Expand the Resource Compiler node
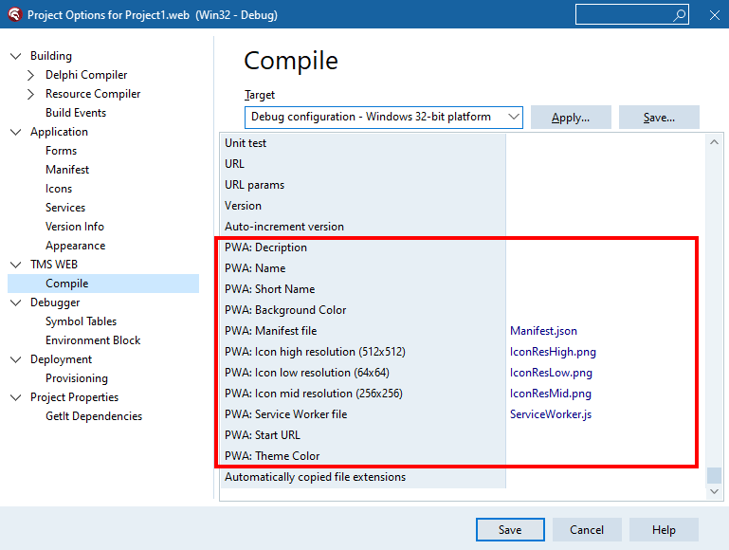The image size is (729, 550). (31, 94)
